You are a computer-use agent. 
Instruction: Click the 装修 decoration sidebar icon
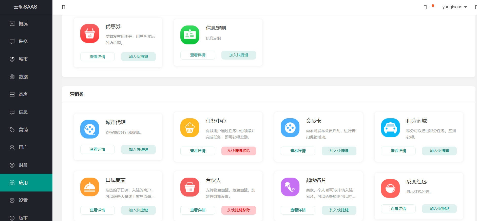[12, 41]
